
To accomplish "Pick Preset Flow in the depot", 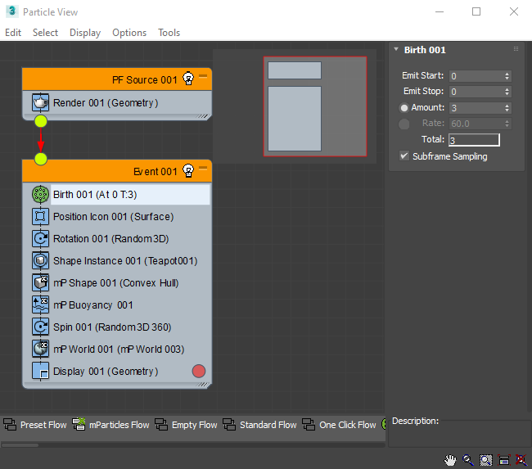I will point(35,425).
